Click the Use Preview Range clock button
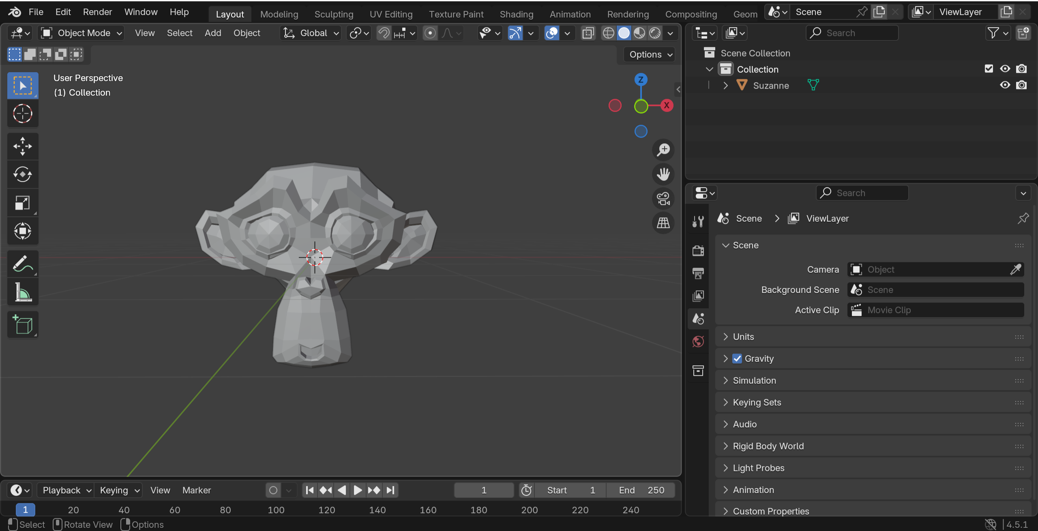 [x=526, y=490]
